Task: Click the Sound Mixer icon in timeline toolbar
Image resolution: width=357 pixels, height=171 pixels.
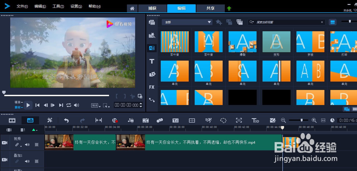Action: pos(131,120)
